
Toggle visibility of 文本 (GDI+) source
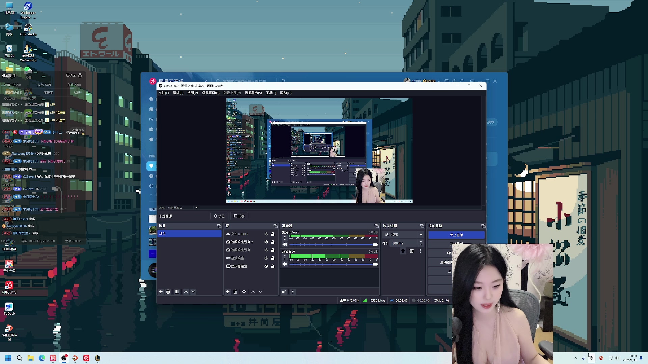pos(266,234)
